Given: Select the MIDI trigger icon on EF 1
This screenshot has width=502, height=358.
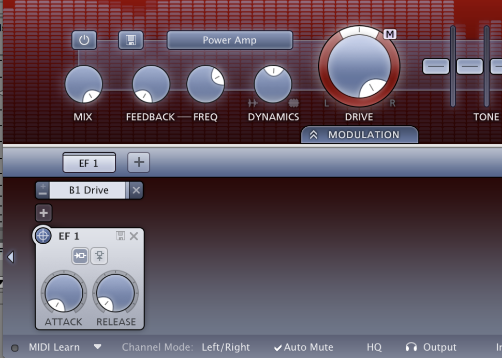Looking at the screenshot, I should (99, 255).
